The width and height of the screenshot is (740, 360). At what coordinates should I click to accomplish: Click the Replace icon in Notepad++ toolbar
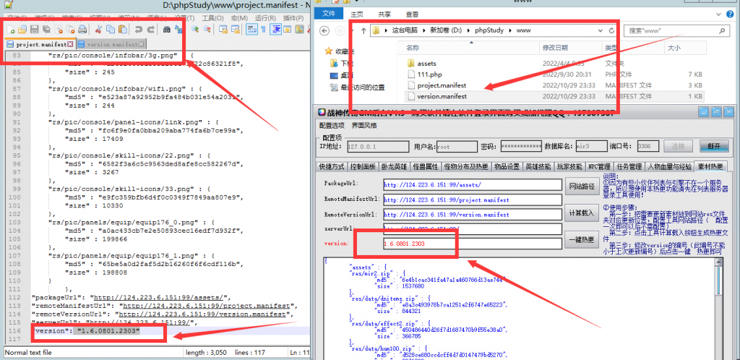pyautogui.click(x=179, y=29)
